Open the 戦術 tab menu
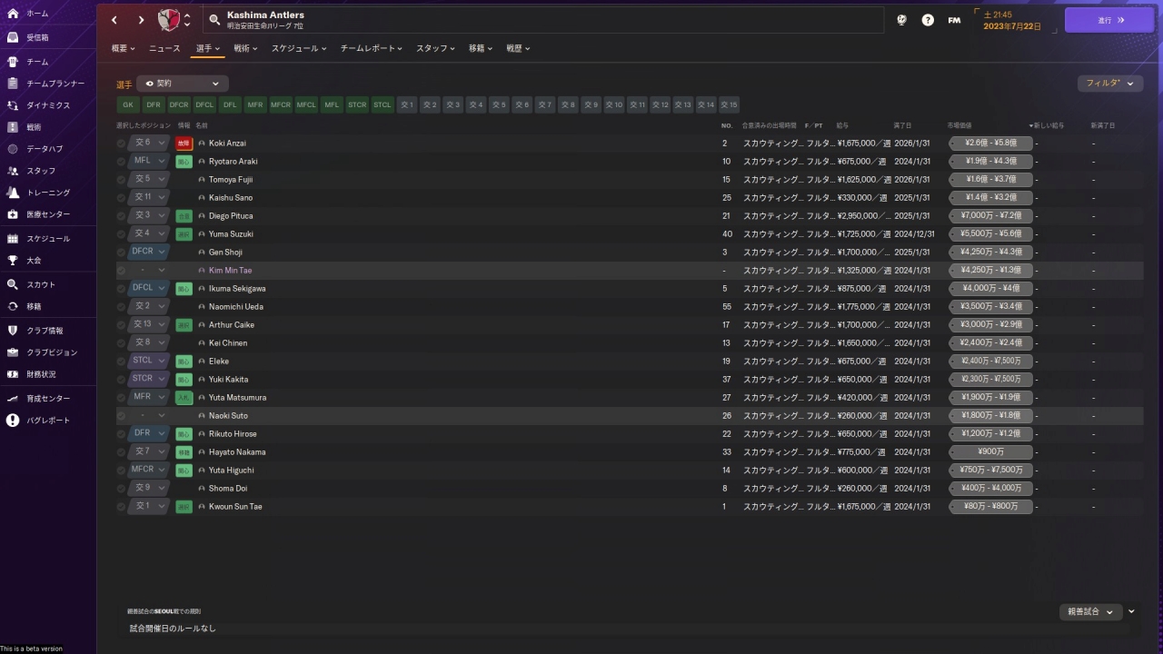This screenshot has height=654, width=1163. [x=245, y=48]
